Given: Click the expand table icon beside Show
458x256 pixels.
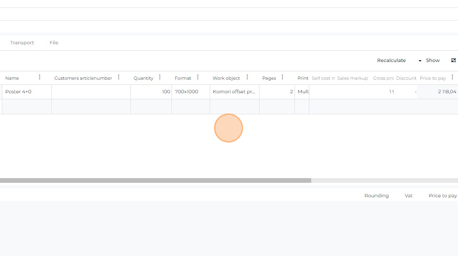Looking at the screenshot, I should [x=453, y=60].
